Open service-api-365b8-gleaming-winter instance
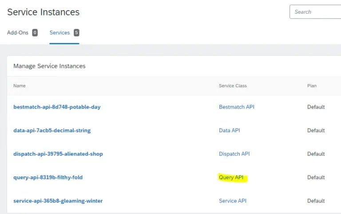Image resolution: width=341 pixels, height=214 pixels. click(x=58, y=201)
